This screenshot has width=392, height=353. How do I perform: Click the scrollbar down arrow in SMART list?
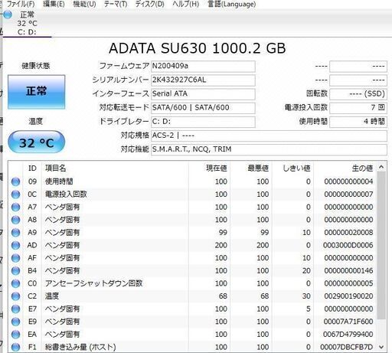[381, 347]
